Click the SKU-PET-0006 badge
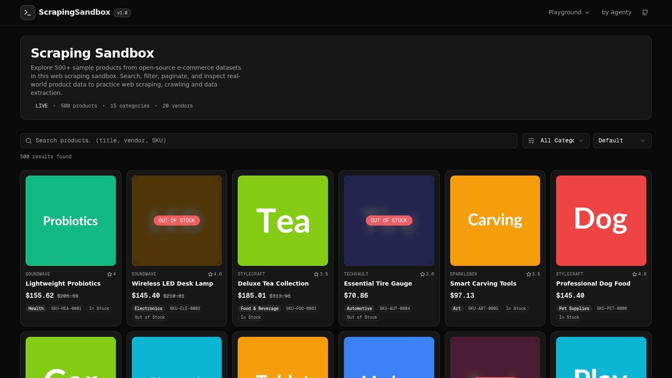Image resolution: width=672 pixels, height=378 pixels. coord(612,309)
